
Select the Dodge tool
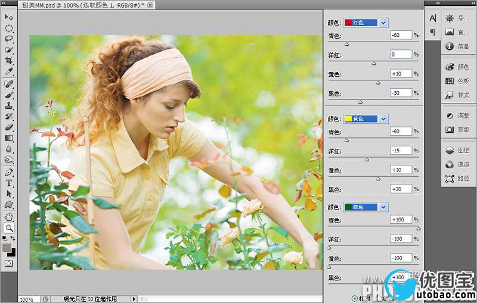pyautogui.click(x=9, y=160)
